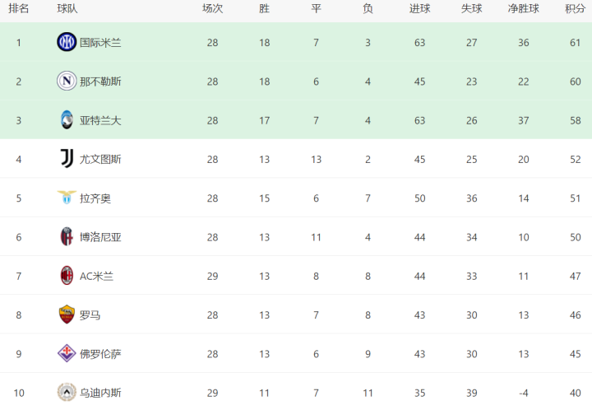
Task: Sort by the 积分 column header
Action: pyautogui.click(x=575, y=8)
